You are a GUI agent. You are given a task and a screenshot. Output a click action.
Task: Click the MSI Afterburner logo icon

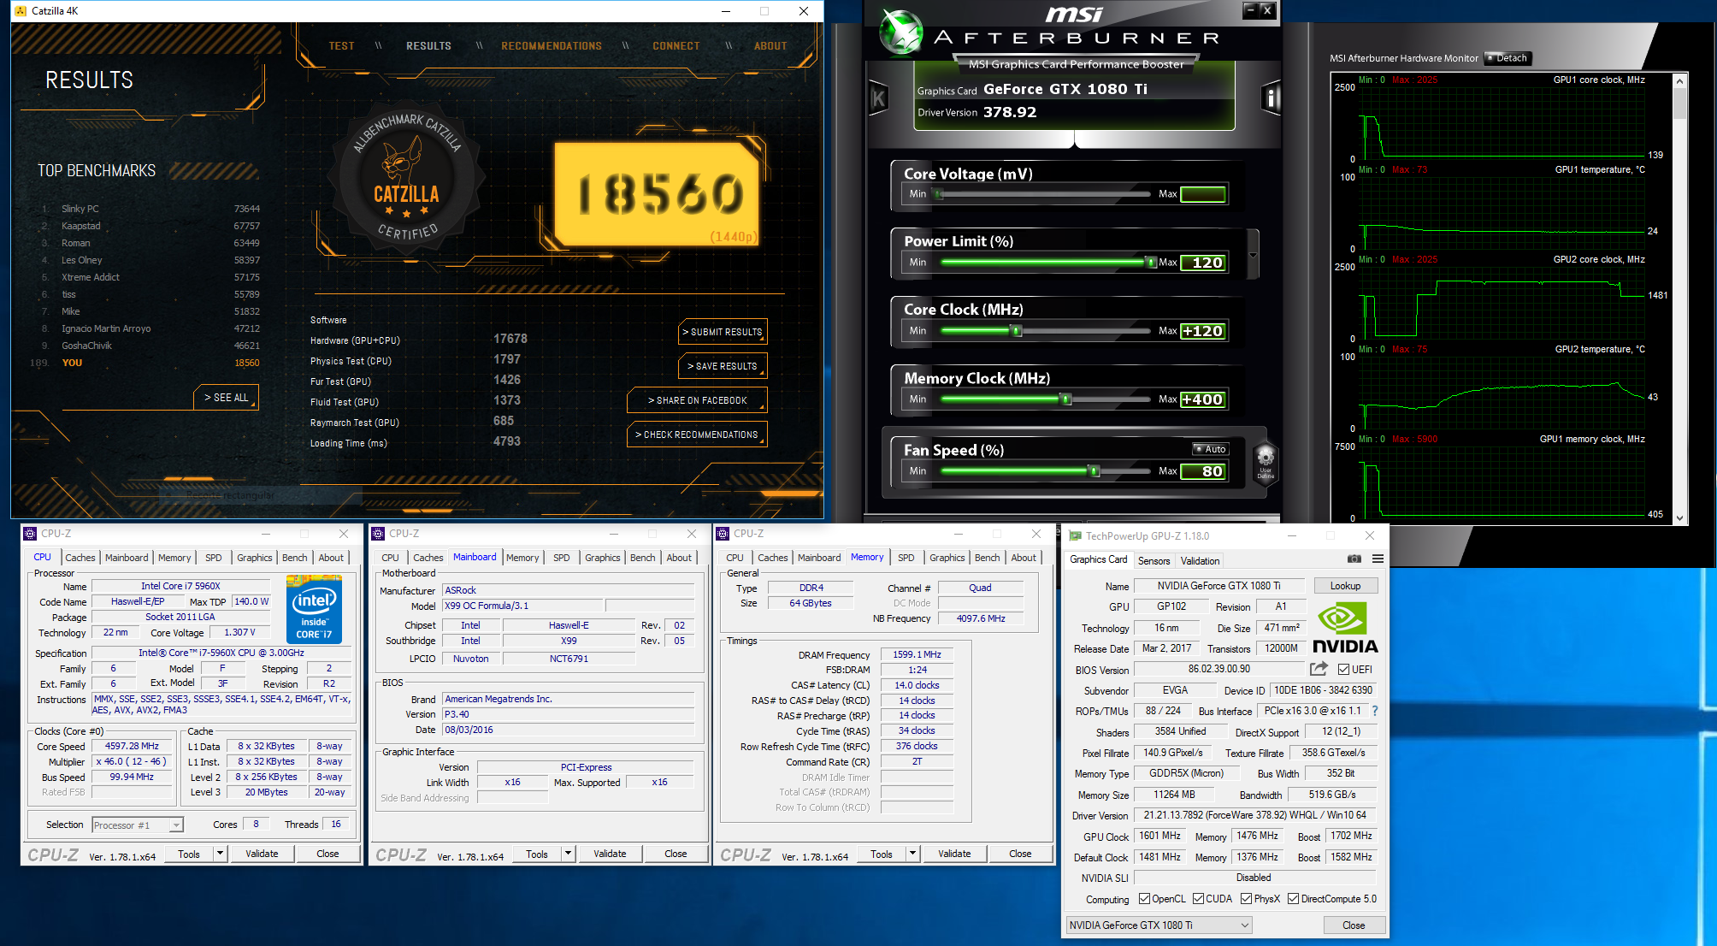click(x=901, y=33)
